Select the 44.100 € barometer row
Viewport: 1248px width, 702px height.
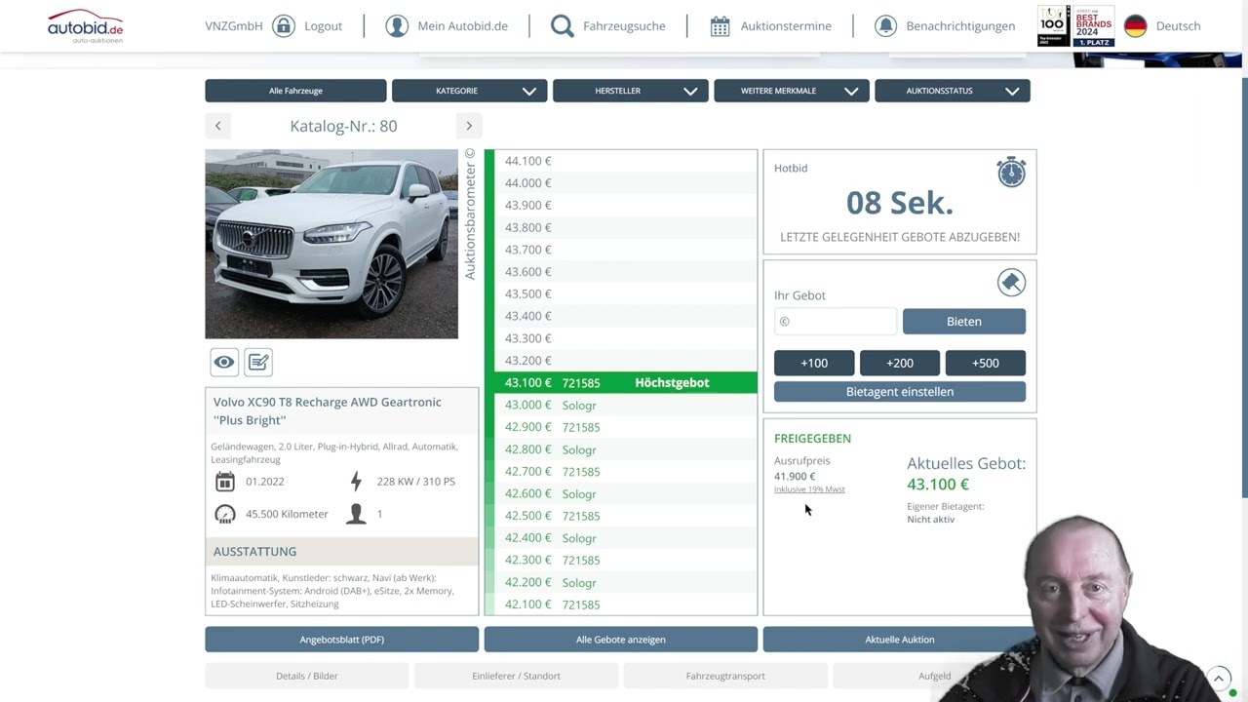pos(626,161)
